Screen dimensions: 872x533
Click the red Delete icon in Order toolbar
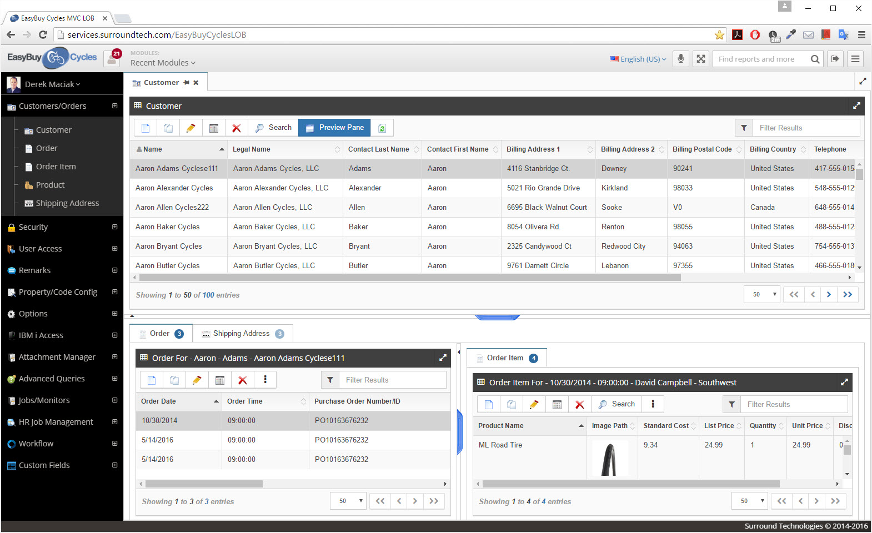click(242, 380)
